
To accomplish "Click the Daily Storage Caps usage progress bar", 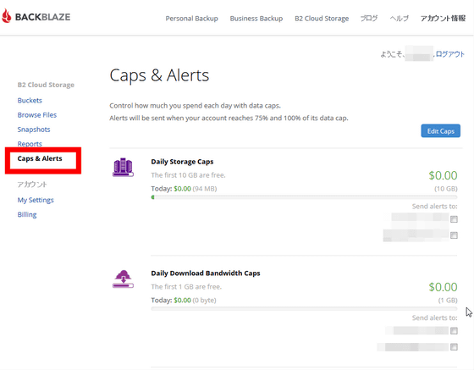I will click(304, 197).
